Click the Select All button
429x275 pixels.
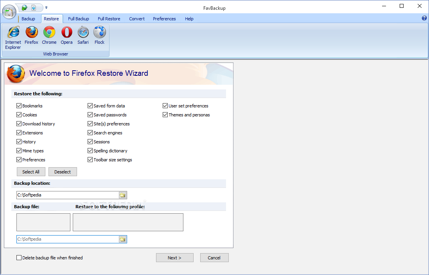coord(31,172)
